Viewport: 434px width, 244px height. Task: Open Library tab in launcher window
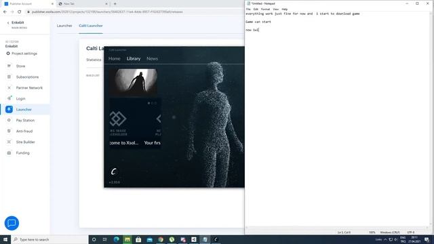click(134, 59)
